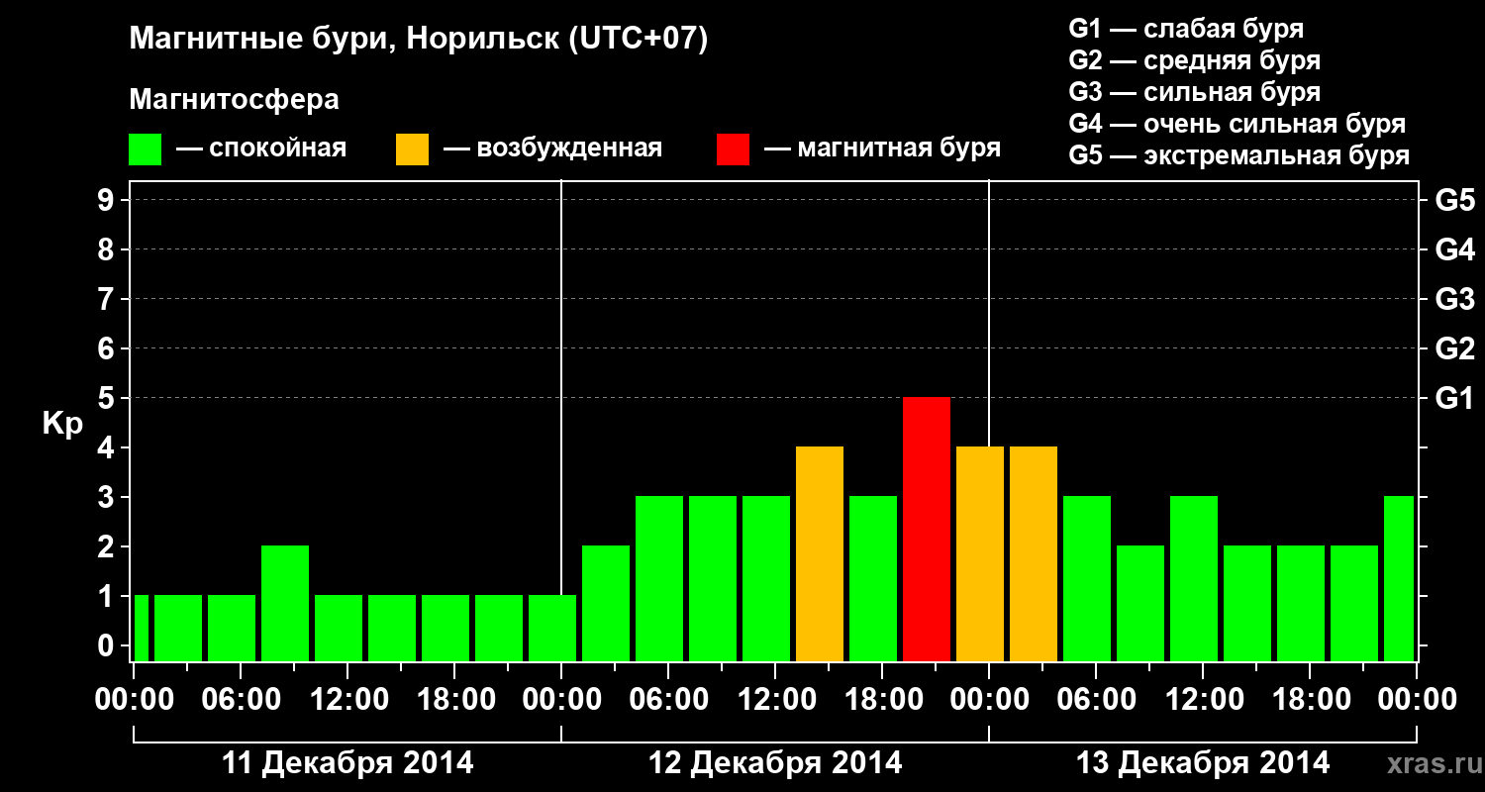Screen dimensions: 1485x792
Task: Click the chart title 'Магнитные бури, Норильск (UTC+07)'
Action: [x=419, y=40]
